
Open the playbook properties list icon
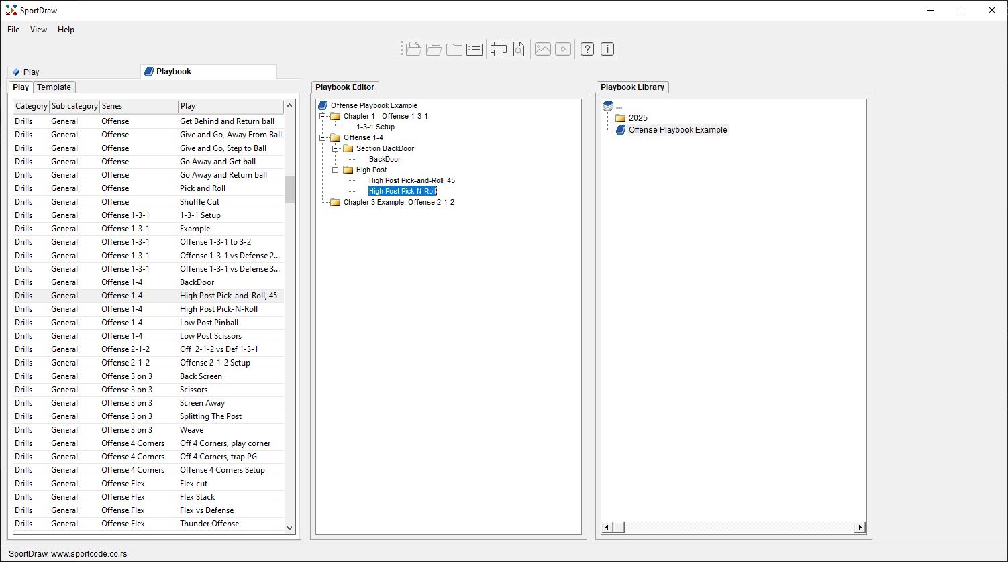(x=474, y=48)
